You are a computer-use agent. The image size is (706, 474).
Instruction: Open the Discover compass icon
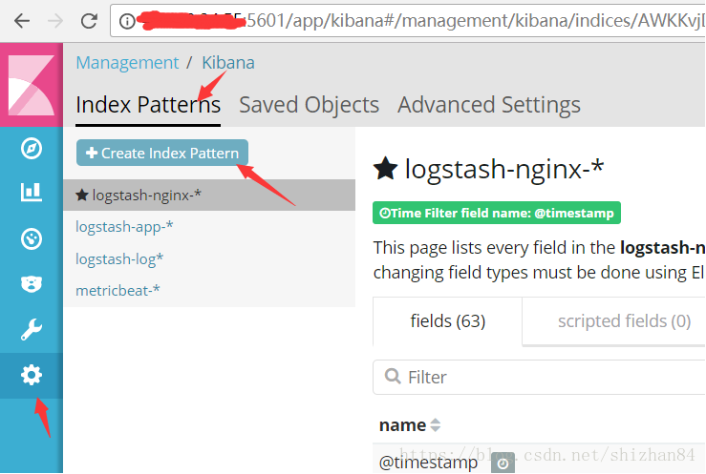point(32,148)
